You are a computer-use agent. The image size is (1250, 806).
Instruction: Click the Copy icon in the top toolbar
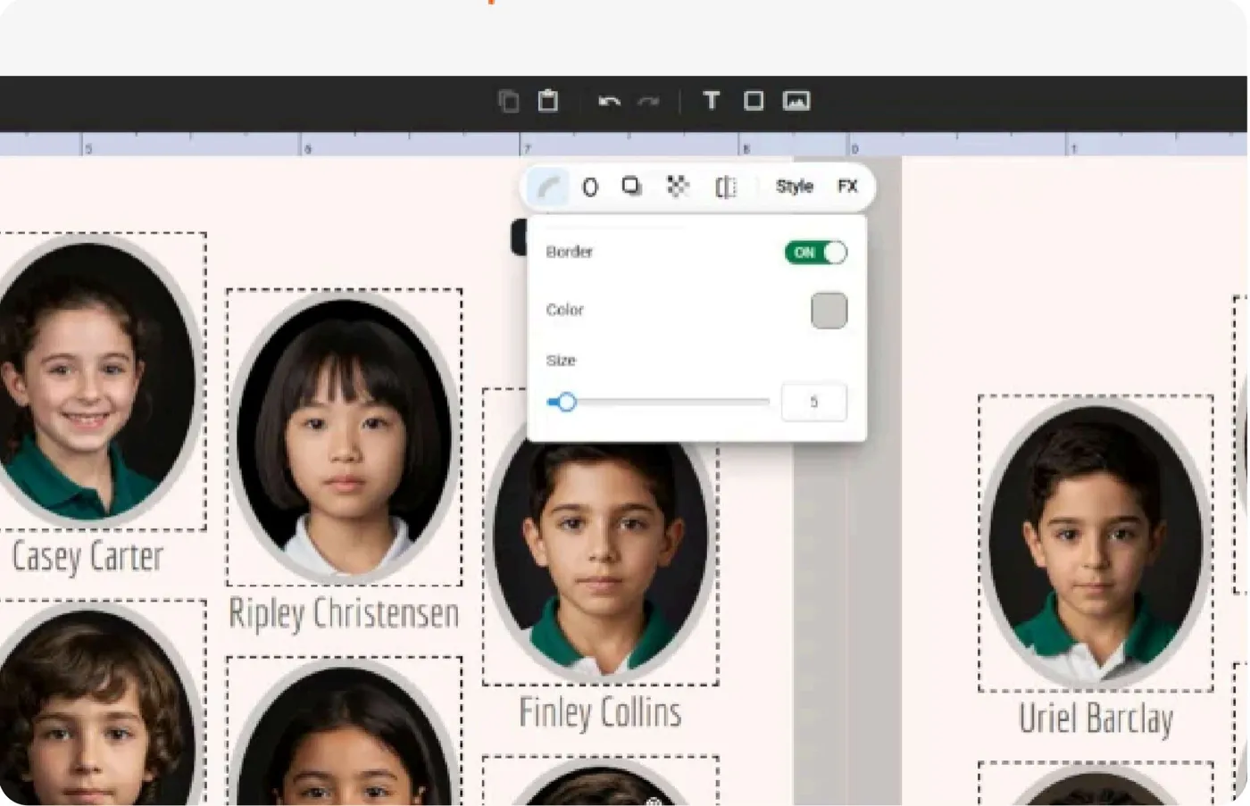click(x=509, y=101)
